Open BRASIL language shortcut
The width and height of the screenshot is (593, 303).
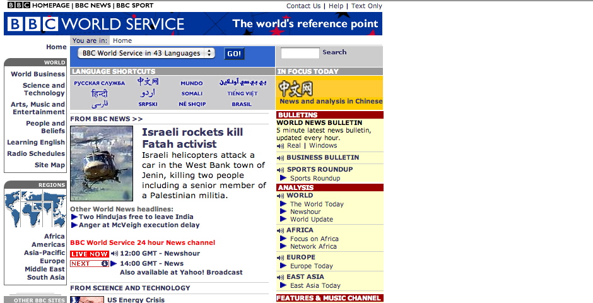pos(242,104)
